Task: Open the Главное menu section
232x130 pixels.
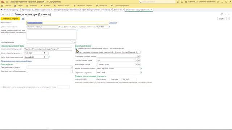Action: point(6,6)
